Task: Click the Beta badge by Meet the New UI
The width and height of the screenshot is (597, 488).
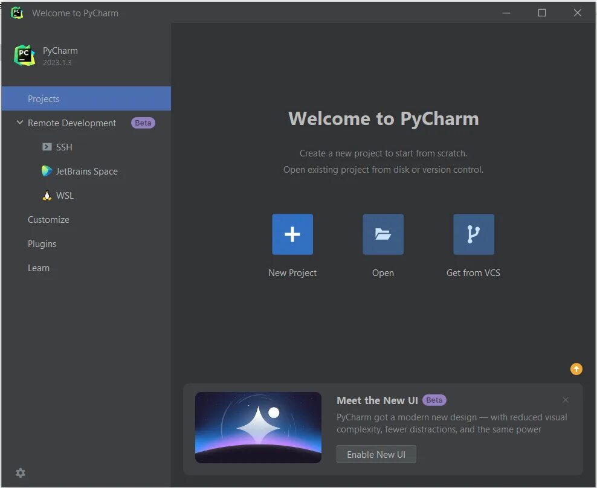Action: [434, 400]
